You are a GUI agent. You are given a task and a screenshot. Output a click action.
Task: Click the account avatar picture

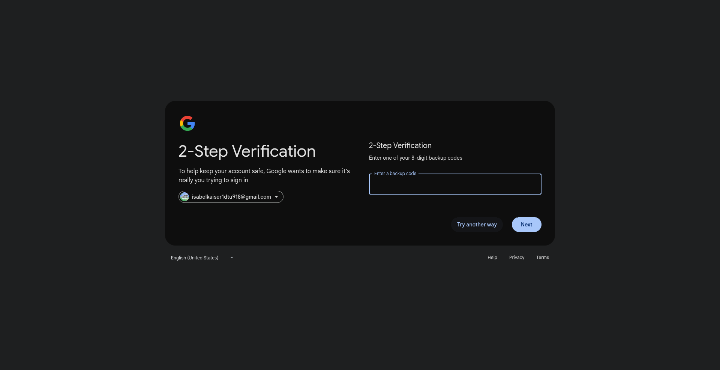(184, 197)
